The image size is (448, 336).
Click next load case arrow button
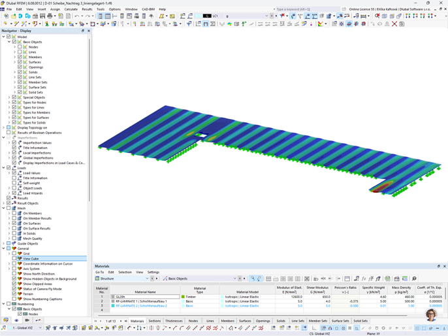click(x=276, y=16)
